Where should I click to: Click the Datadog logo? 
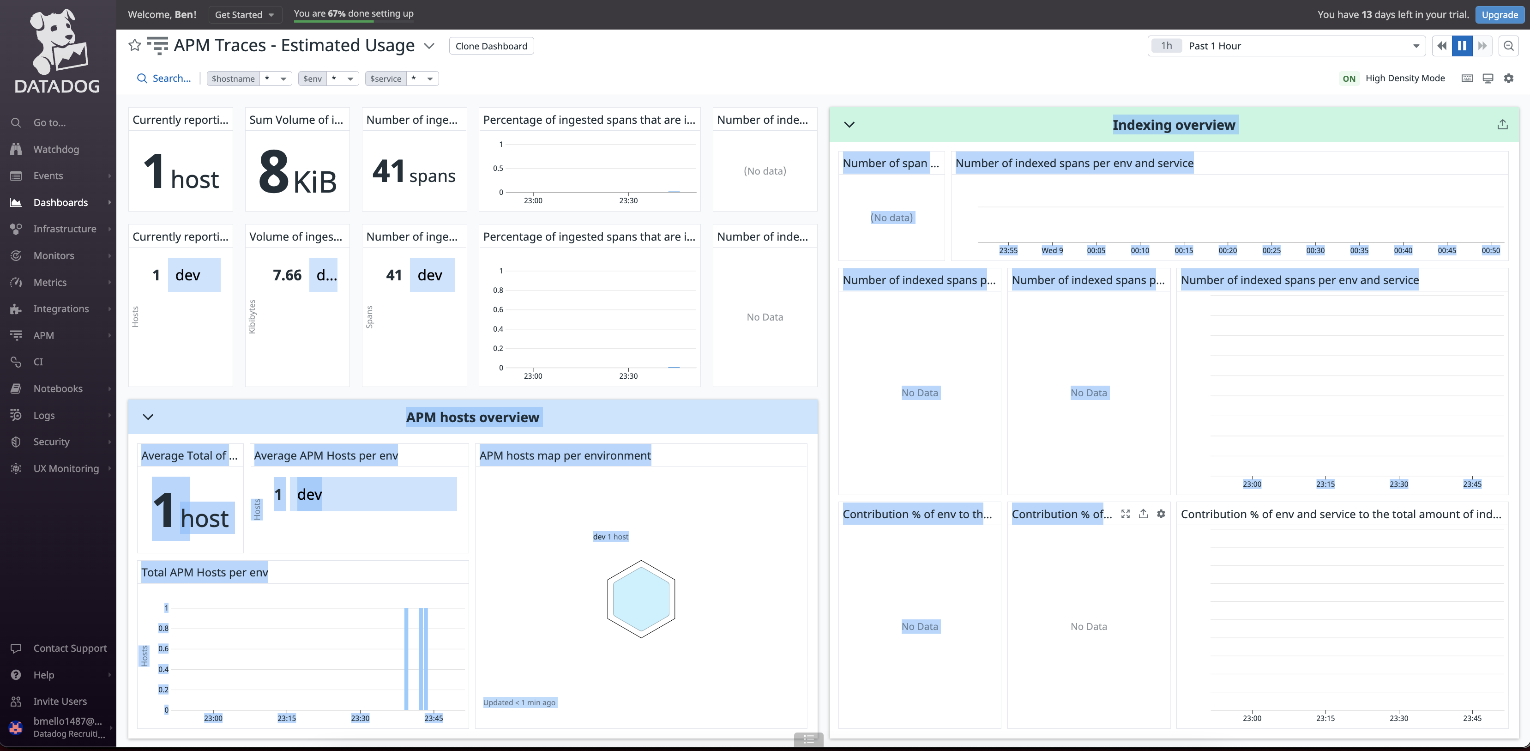(x=58, y=50)
